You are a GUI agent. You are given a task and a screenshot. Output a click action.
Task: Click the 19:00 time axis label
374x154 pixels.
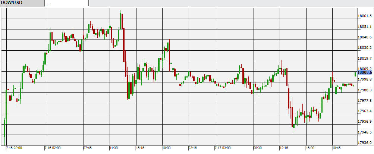tap(166, 148)
